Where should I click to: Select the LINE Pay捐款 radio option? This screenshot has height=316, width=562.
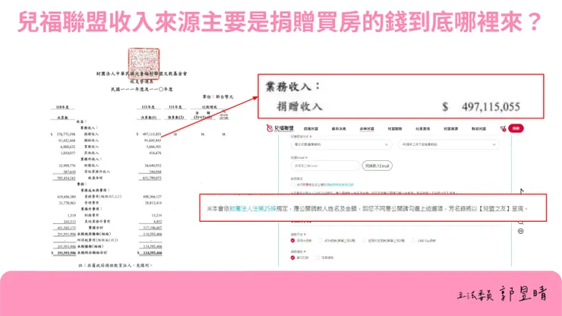coord(414,241)
